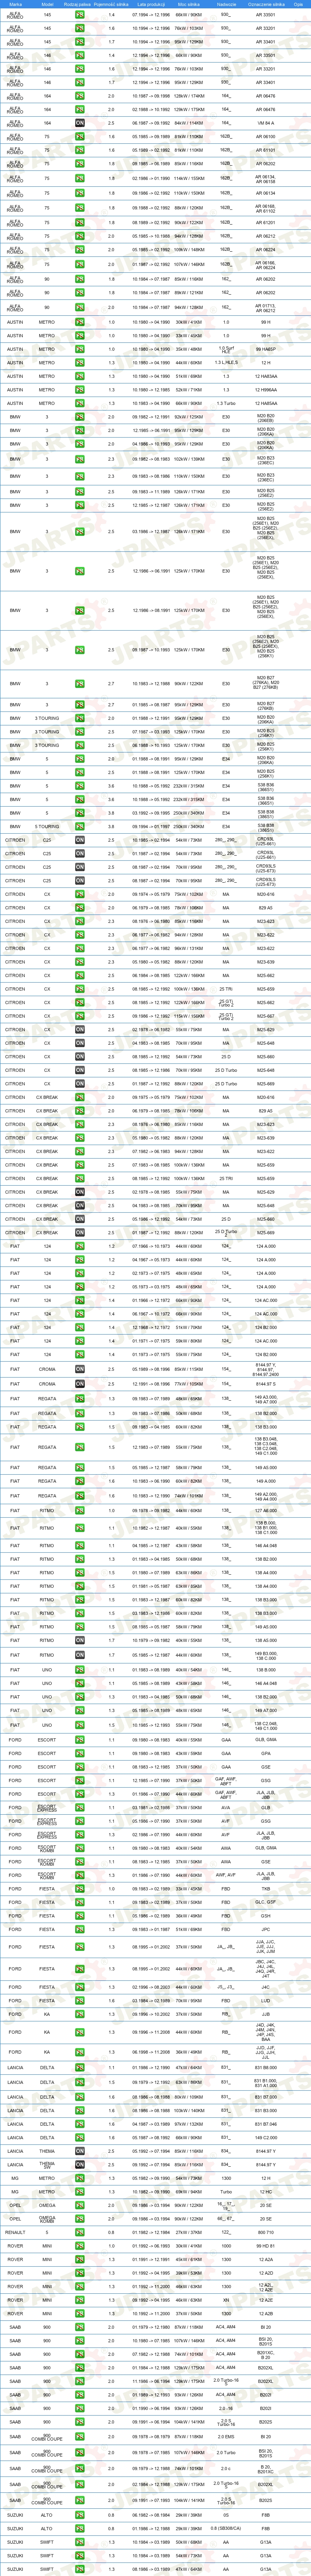
Task: Select the RENAULT make cell
Action: (x=15, y=2232)
